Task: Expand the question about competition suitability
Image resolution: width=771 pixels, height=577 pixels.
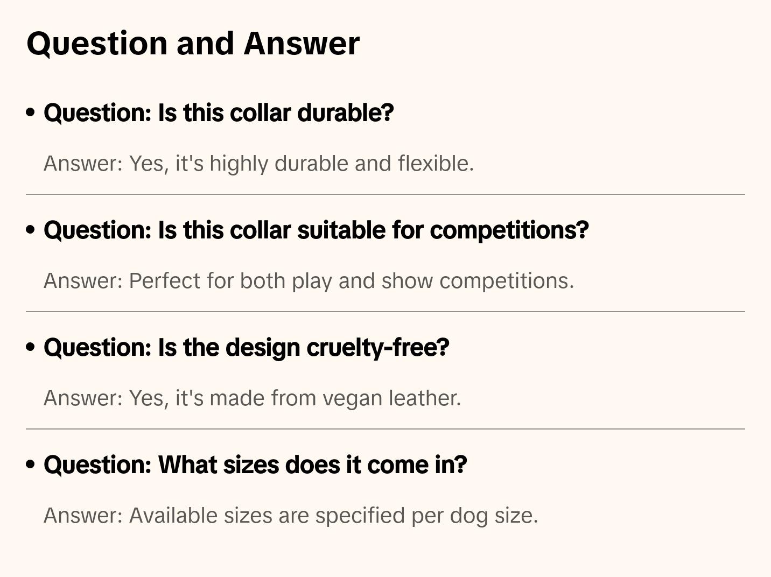Action: pos(316,230)
